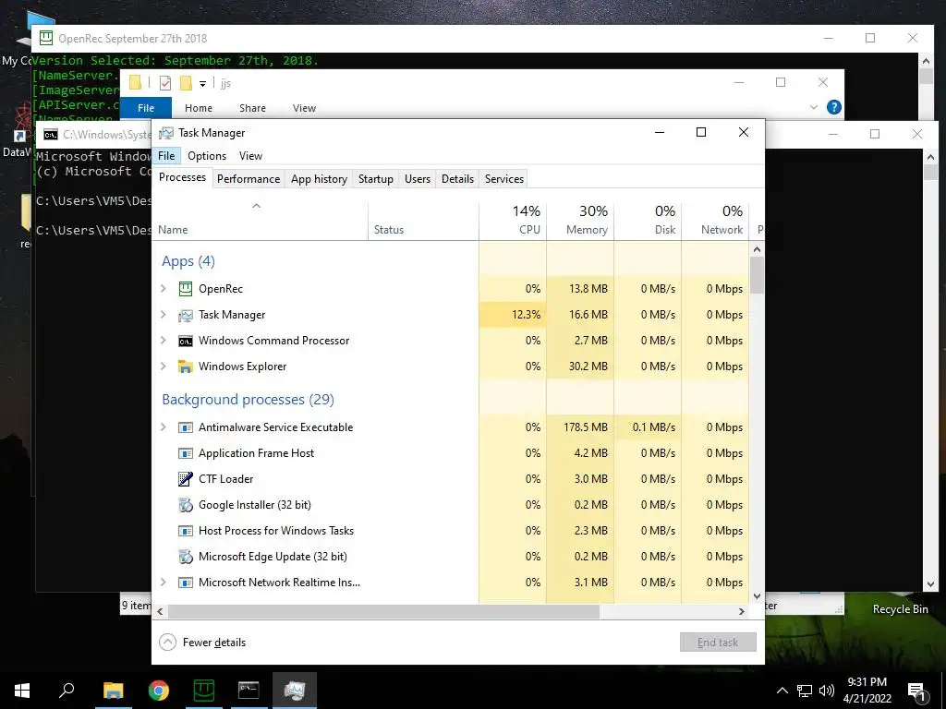Open Explorer Share ribbon tab
Viewport: 946px width, 709px height.
(252, 108)
